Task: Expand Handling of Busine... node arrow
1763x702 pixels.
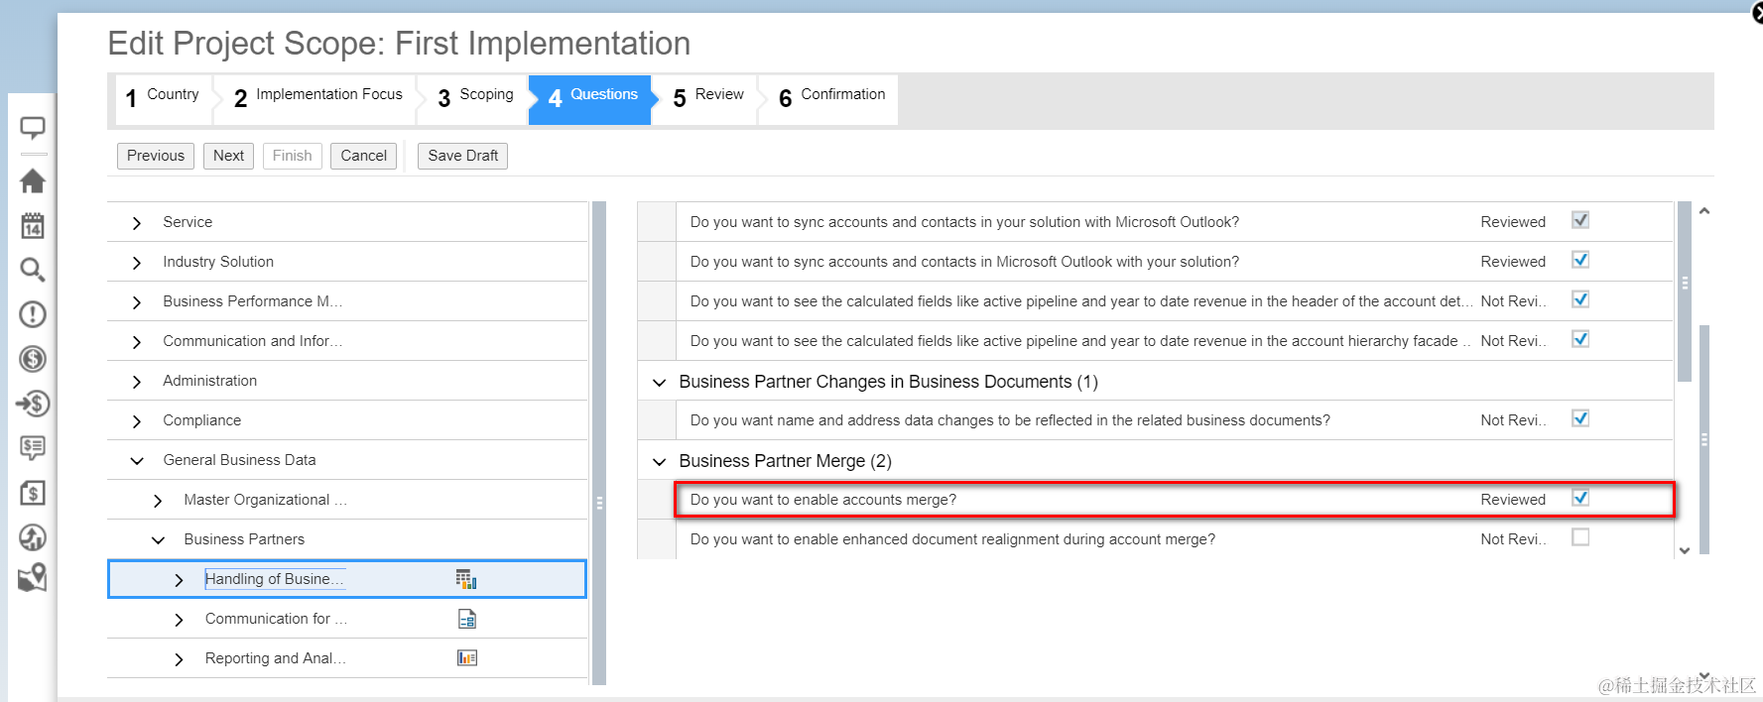Action: point(179,580)
